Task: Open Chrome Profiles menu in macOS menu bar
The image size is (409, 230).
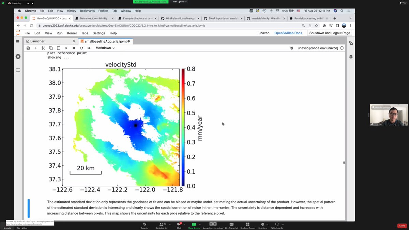Action: click(103, 11)
